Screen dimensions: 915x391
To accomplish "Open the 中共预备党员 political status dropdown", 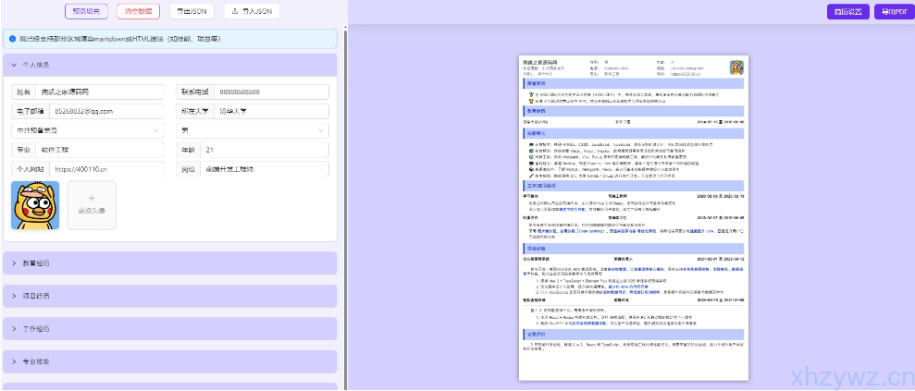I will point(87,130).
